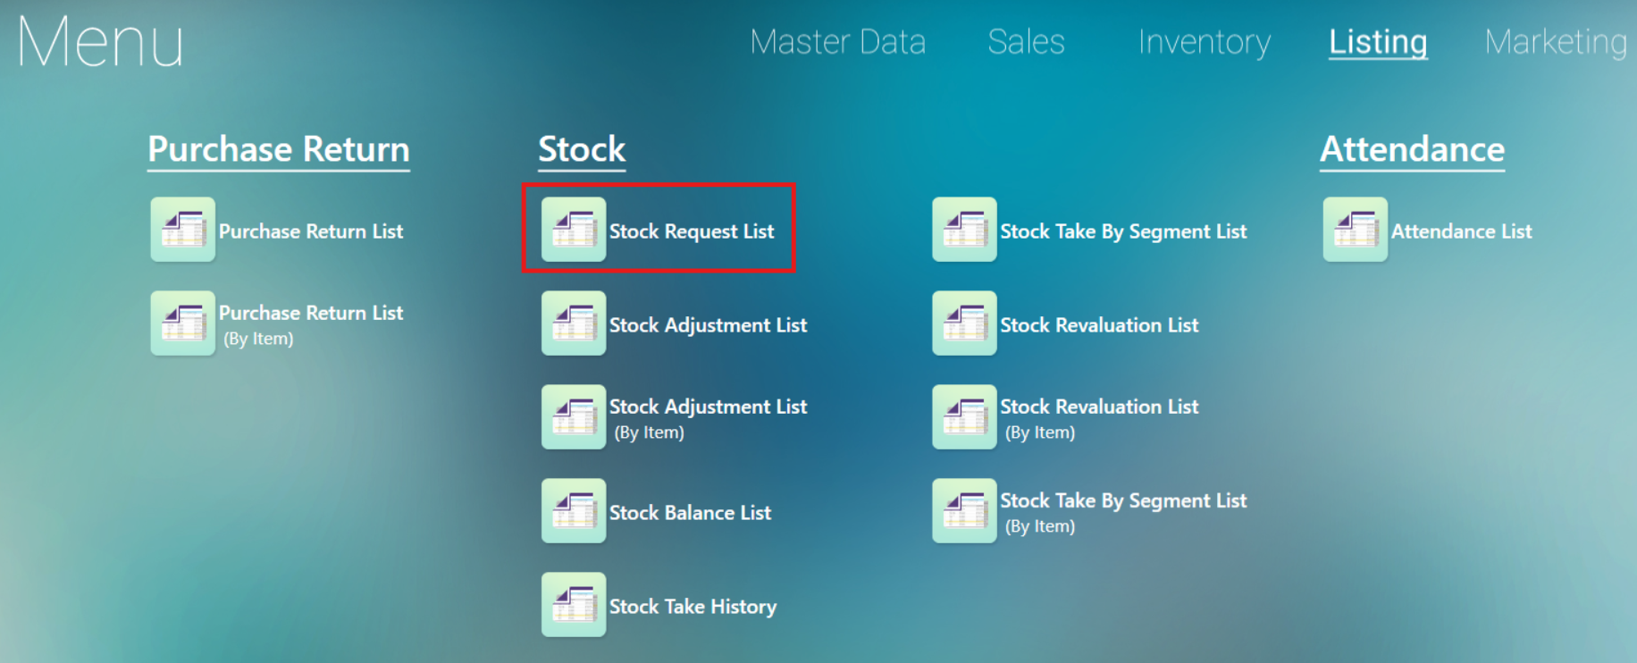1637x663 pixels.
Task: Open Stock Revaluation List (By Item) icon
Action: pos(965,417)
